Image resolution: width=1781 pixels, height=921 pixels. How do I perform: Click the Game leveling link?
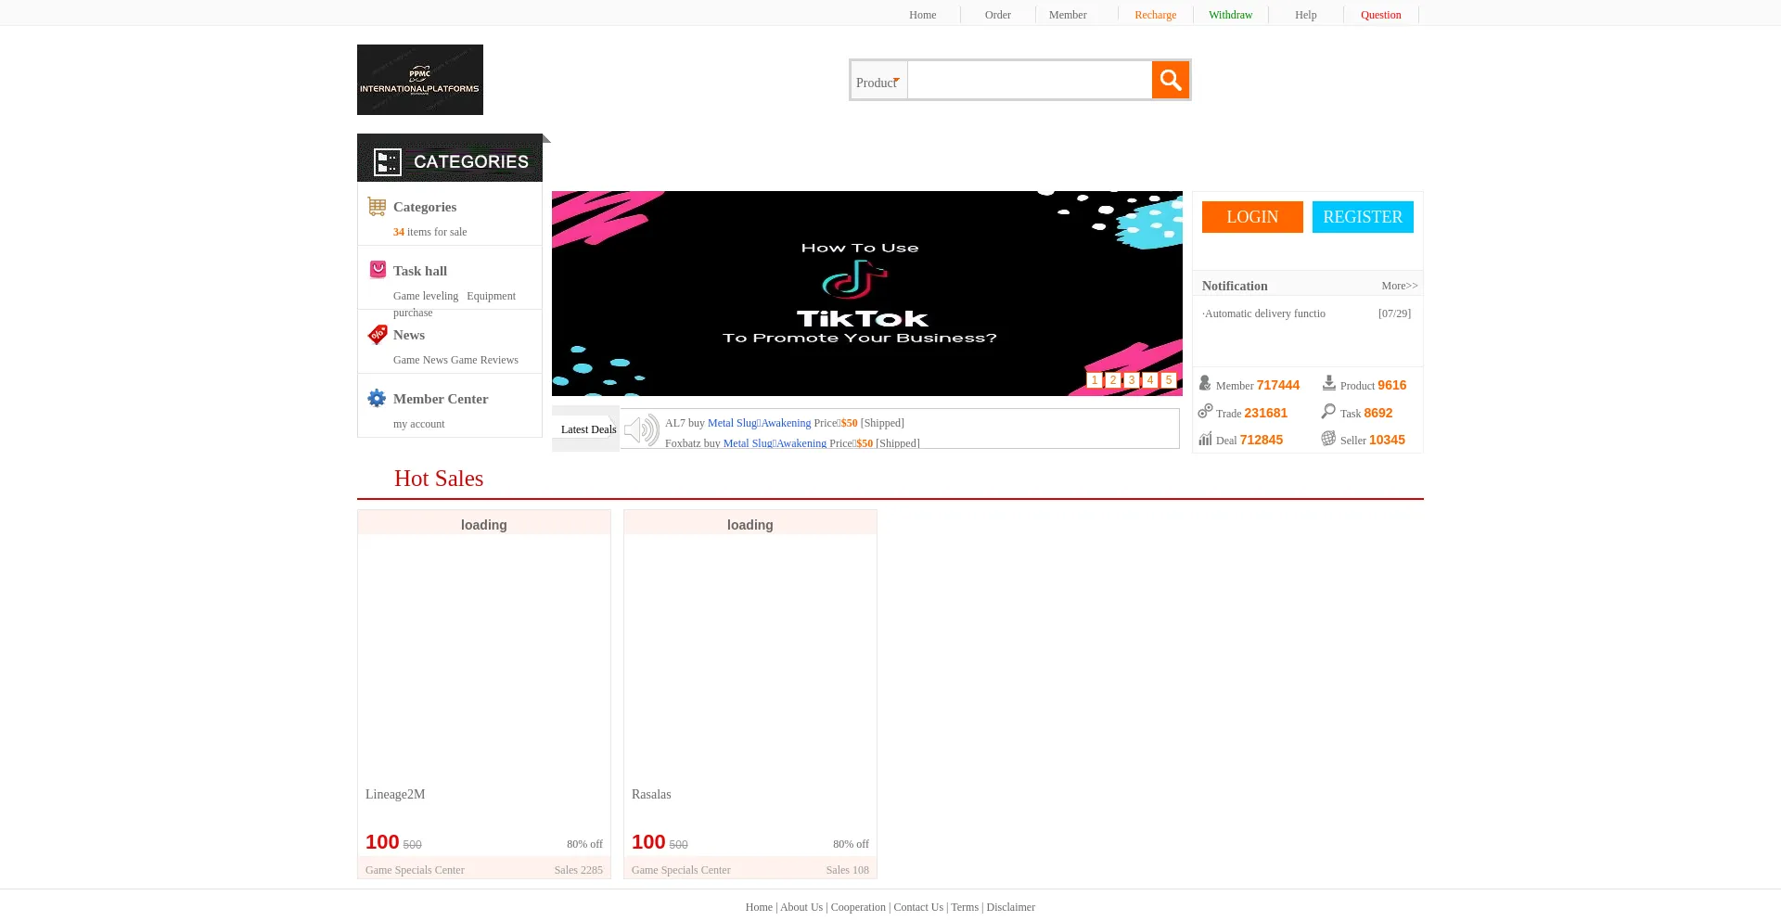pos(426,296)
